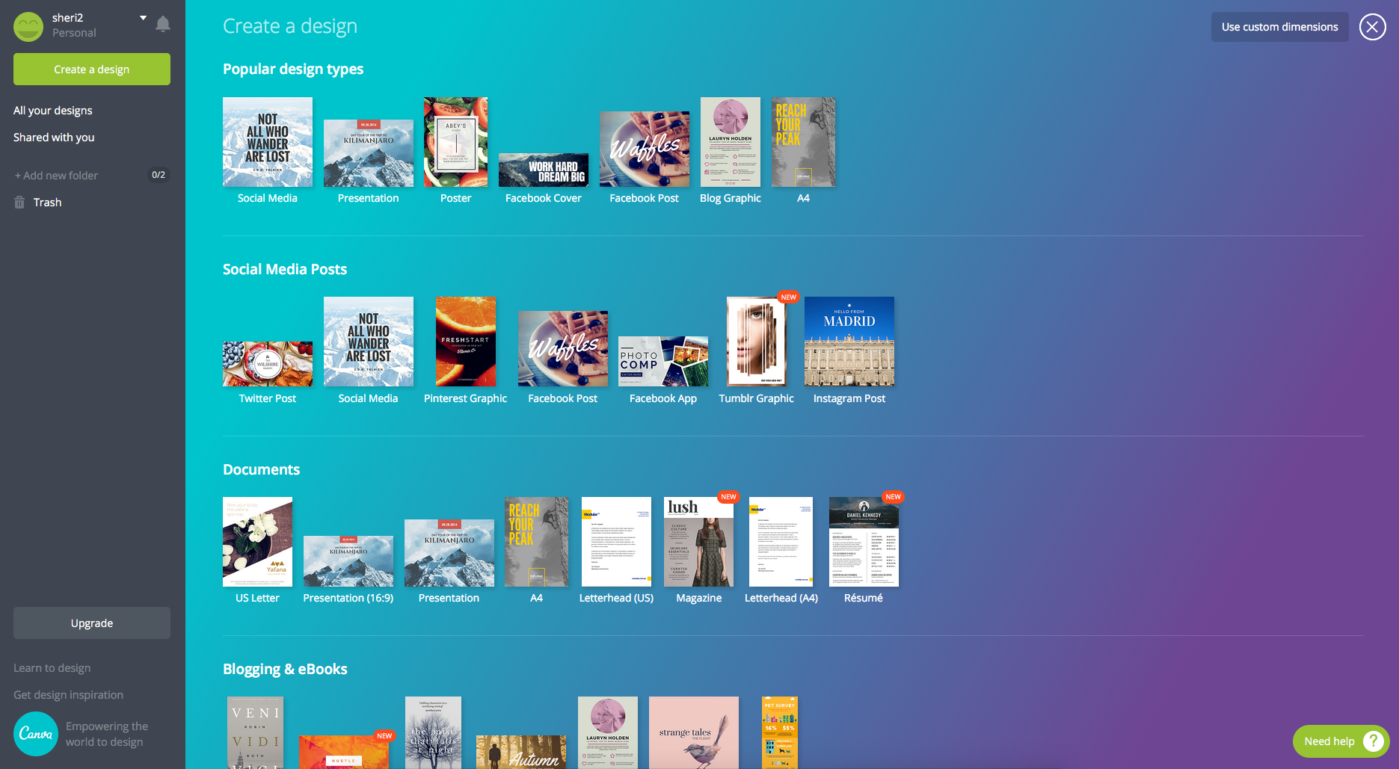Viewport: 1399px width, 769px height.
Task: Open the Learn to design link
Action: pyautogui.click(x=52, y=668)
